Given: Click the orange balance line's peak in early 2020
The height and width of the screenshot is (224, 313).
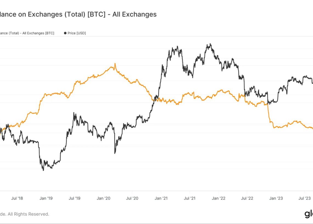Looking at the screenshot, I should (115, 64).
